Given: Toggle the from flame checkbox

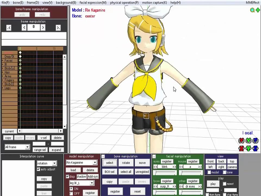Looking at the screenshot, I should pos(207,194).
